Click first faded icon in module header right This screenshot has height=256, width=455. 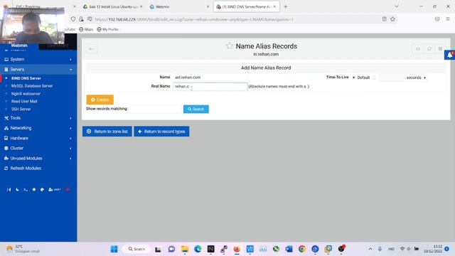click(x=418, y=49)
